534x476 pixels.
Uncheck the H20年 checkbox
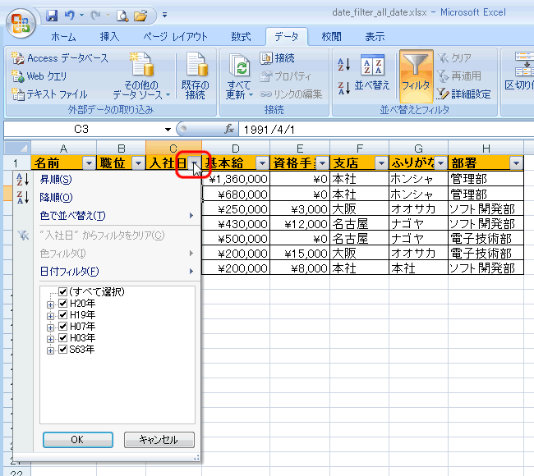pos(62,303)
